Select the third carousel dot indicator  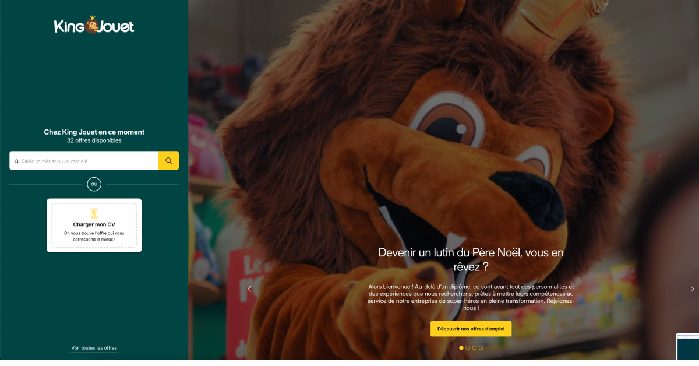474,348
